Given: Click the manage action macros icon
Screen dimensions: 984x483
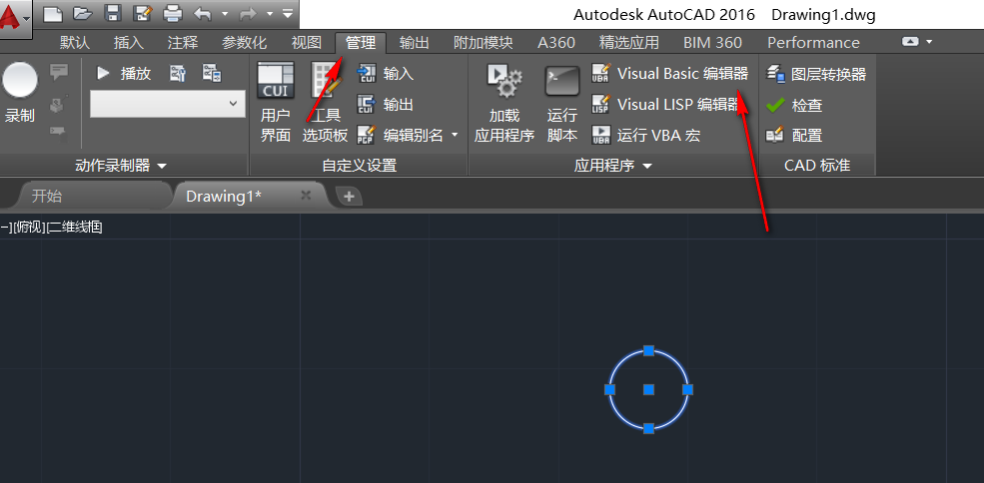Looking at the screenshot, I should tap(212, 74).
